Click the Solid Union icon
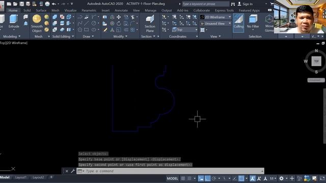326x183 pixels. tap(55, 17)
